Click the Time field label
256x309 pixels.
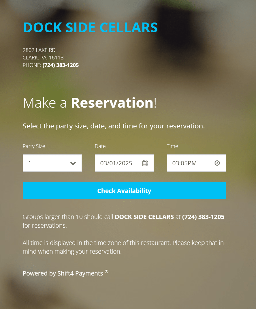(172, 146)
